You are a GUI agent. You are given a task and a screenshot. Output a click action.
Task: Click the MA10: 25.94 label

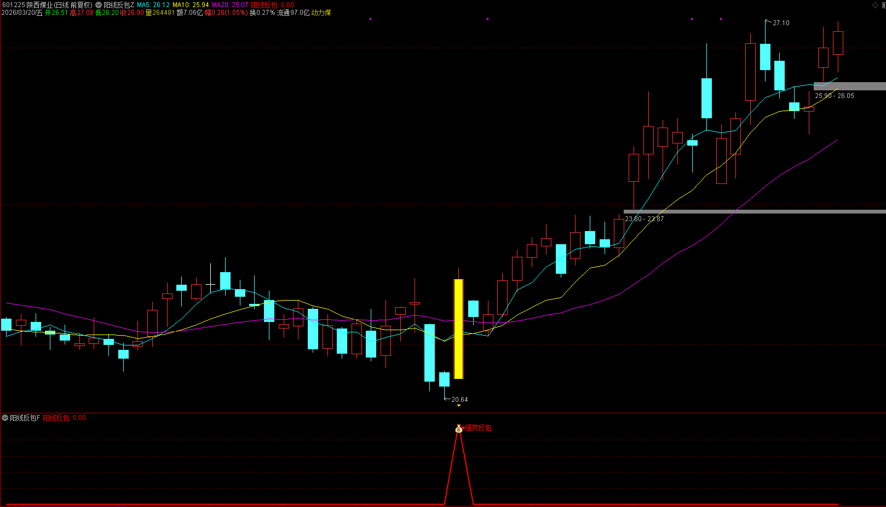(x=191, y=5)
